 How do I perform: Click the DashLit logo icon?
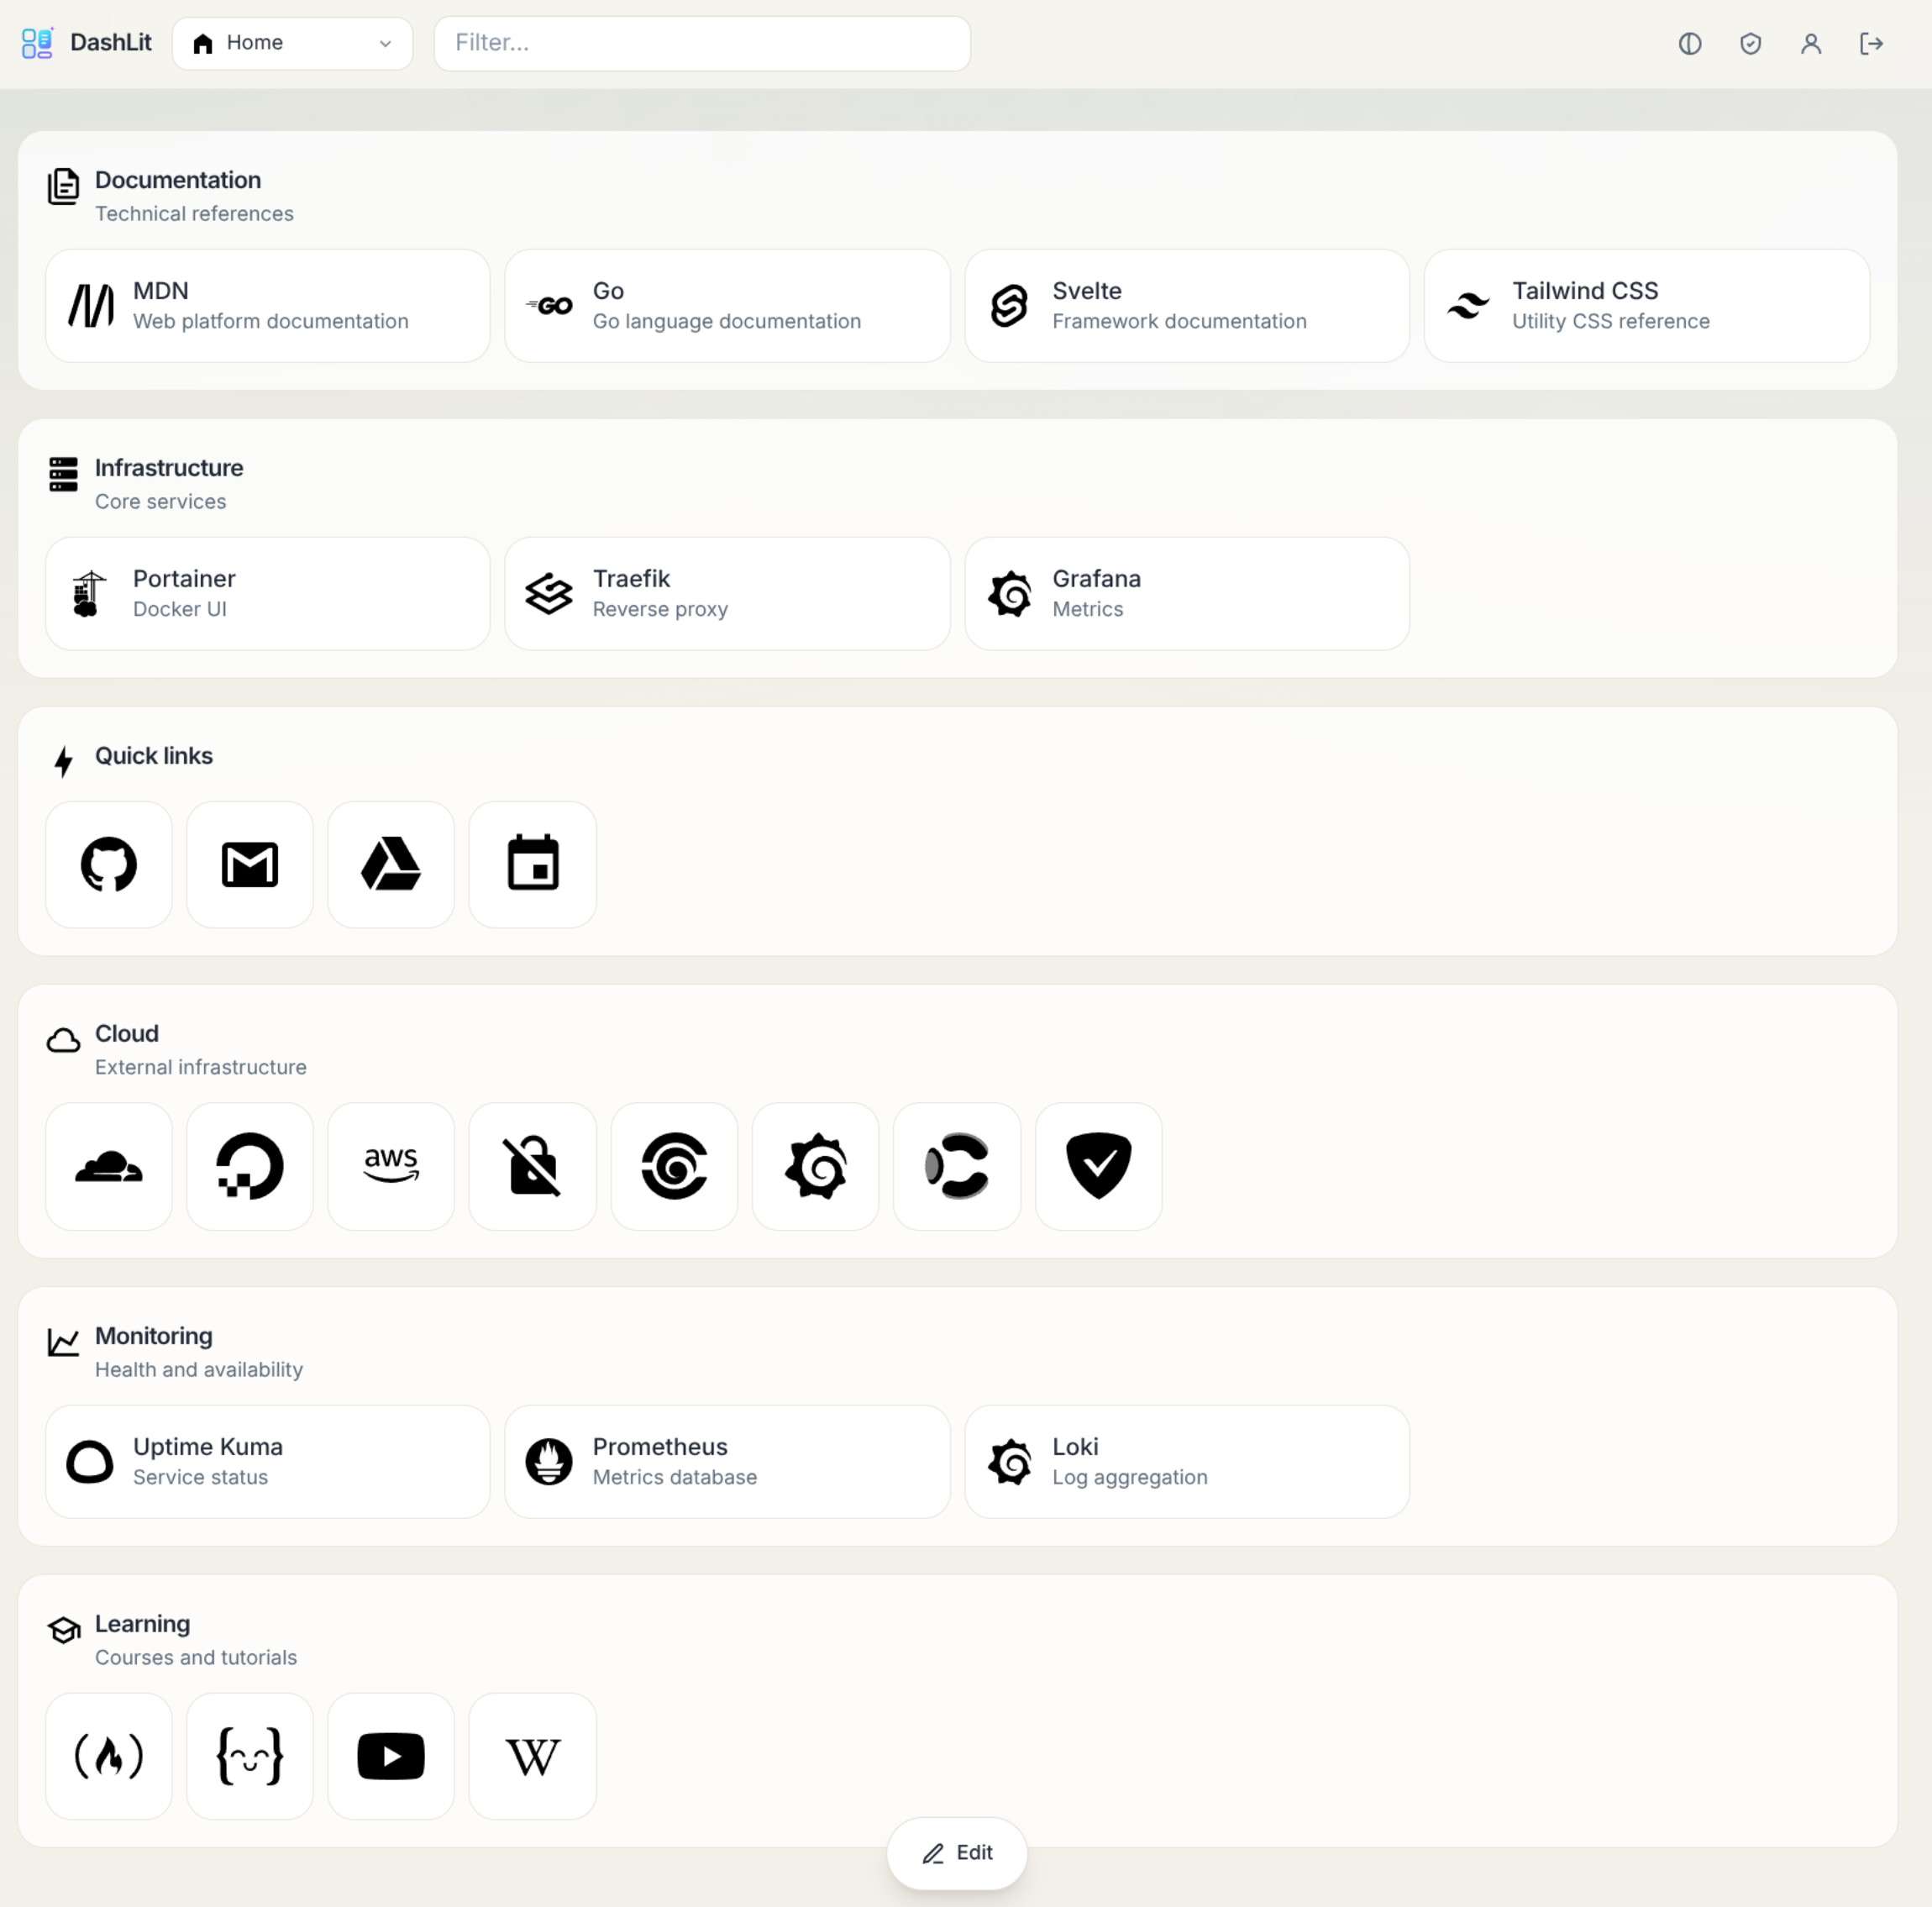coord(37,43)
